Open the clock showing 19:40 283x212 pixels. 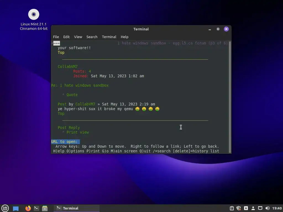[277, 208]
